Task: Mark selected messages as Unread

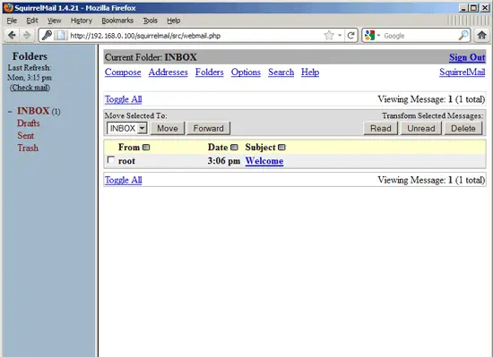Action: click(421, 128)
